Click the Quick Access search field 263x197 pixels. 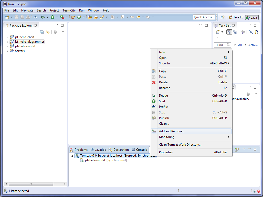click(204, 17)
